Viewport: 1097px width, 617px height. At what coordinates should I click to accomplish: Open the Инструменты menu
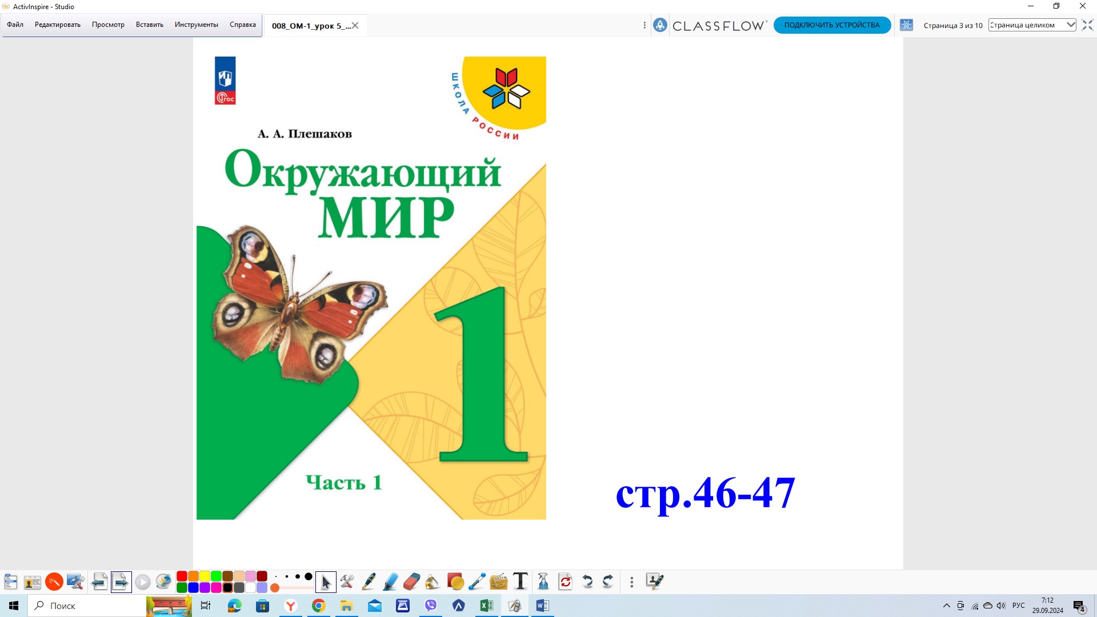coord(197,25)
